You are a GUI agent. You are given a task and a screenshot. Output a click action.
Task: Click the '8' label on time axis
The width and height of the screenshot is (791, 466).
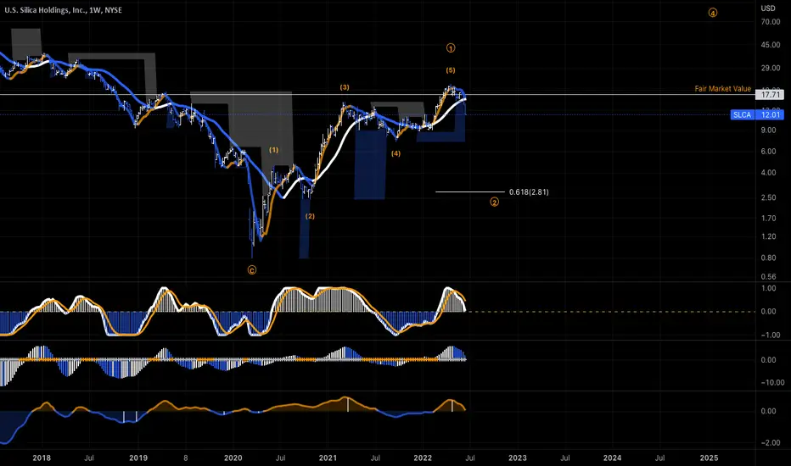(186, 458)
